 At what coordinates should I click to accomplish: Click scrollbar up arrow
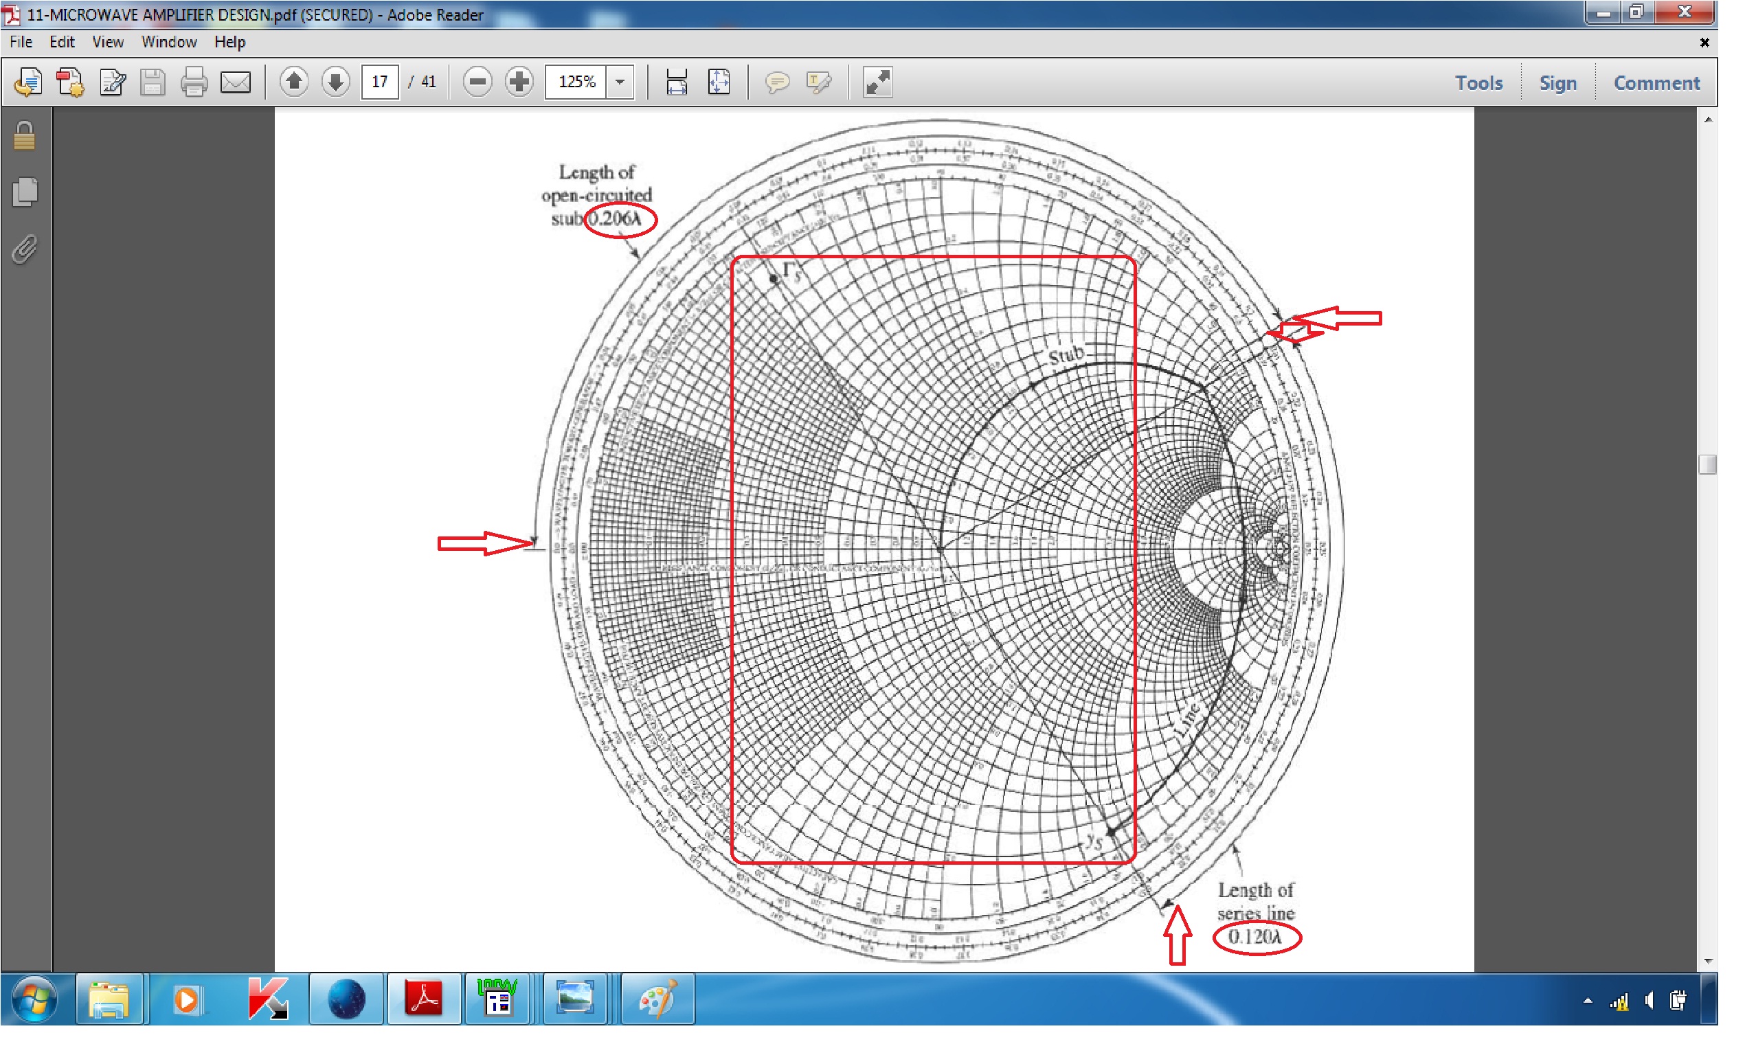tap(1708, 120)
